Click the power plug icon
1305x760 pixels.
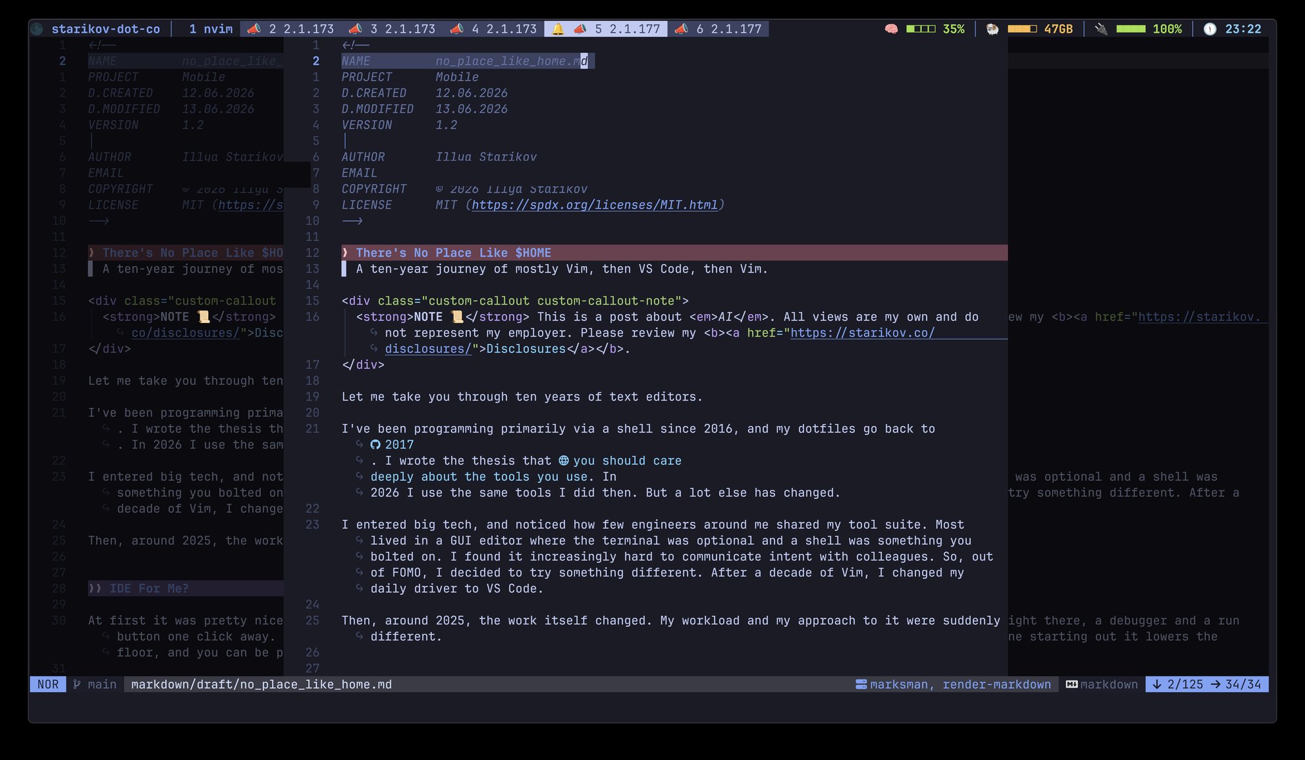(x=1101, y=29)
